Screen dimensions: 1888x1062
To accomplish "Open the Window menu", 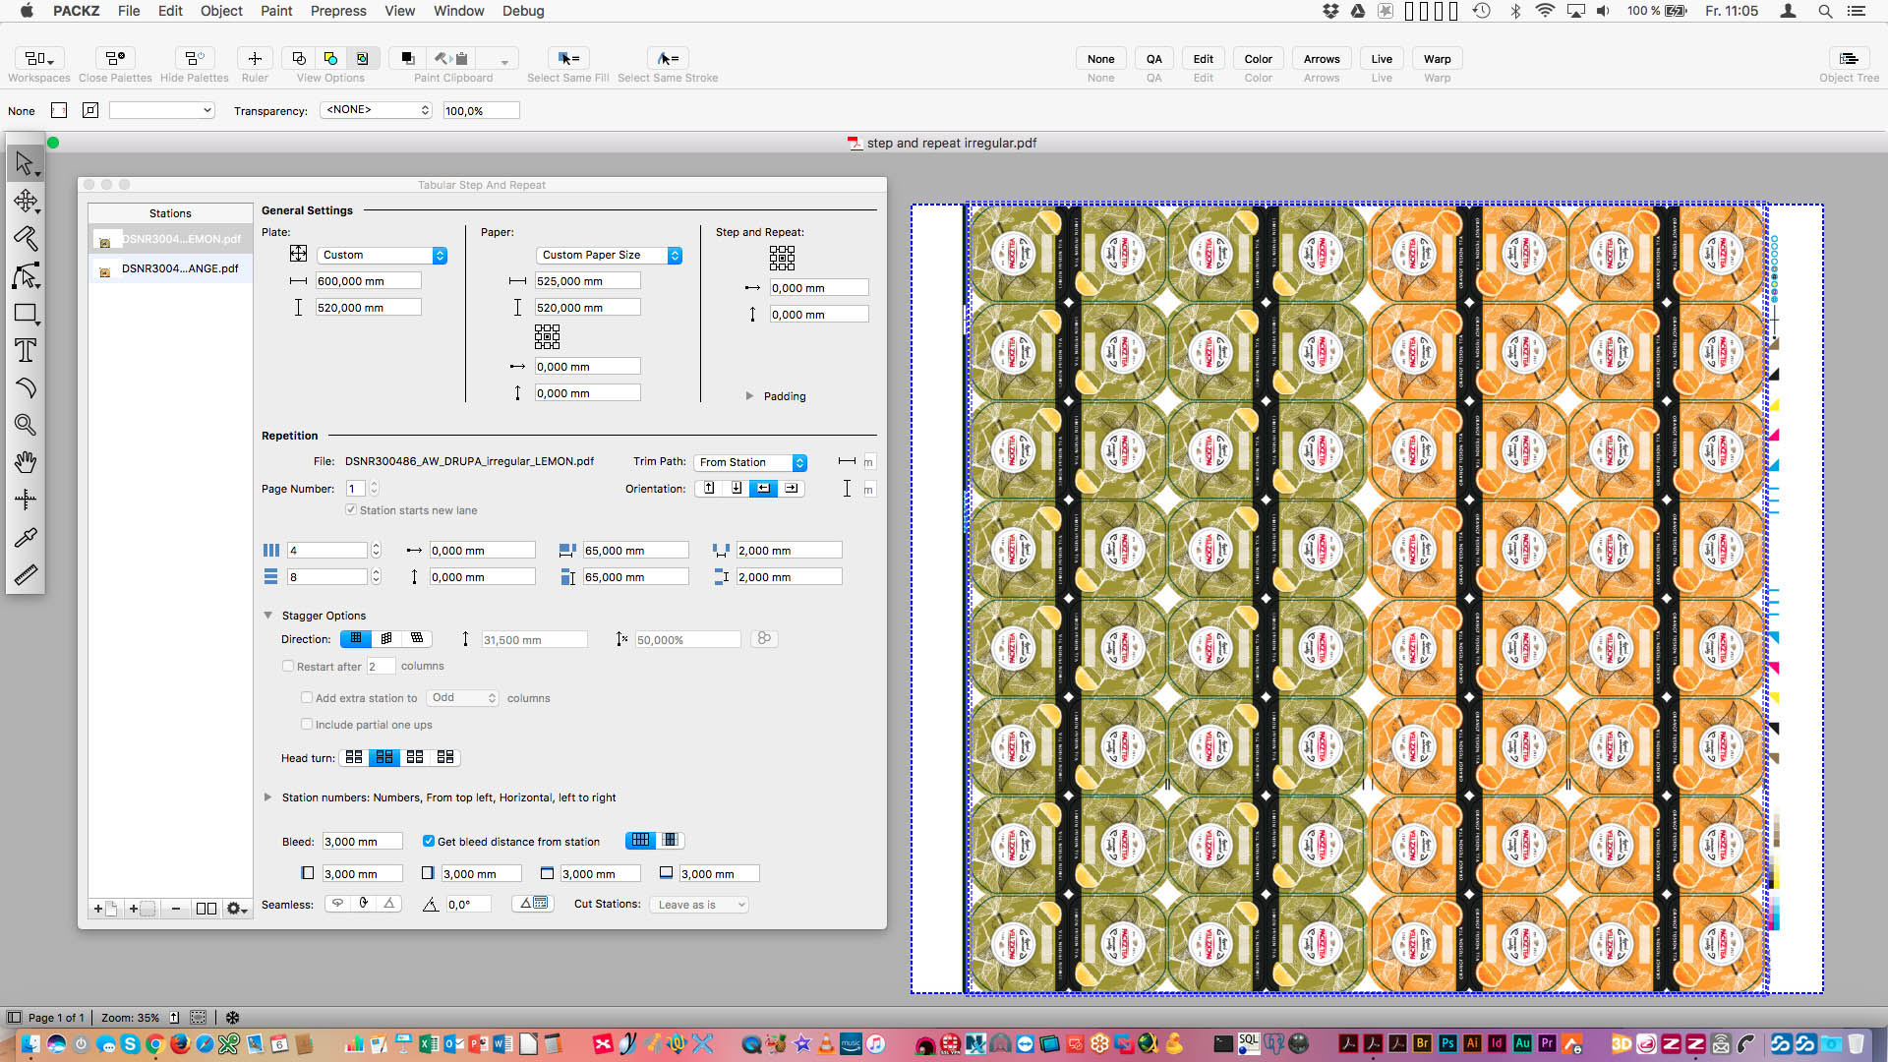I will pos(459,11).
